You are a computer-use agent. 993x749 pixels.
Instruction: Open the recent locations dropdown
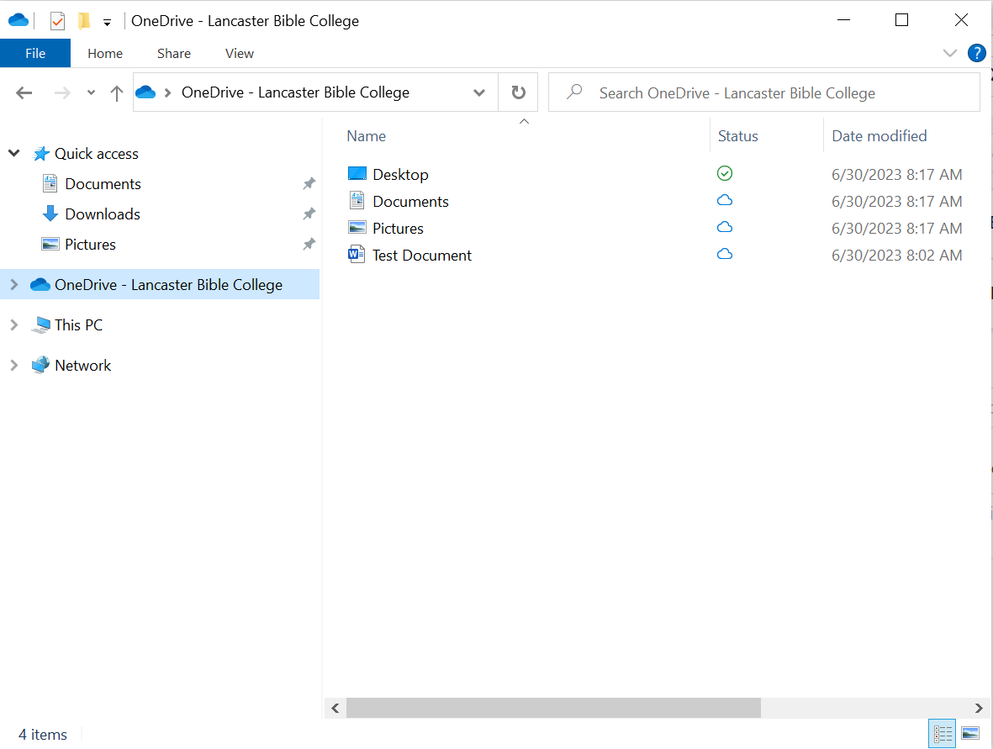pos(91,93)
